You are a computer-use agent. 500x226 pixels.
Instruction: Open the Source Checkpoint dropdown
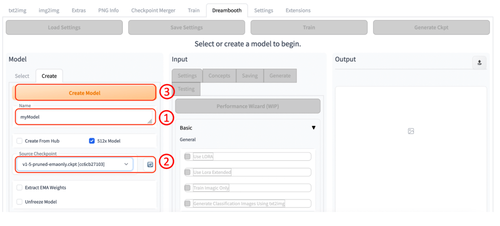75,164
